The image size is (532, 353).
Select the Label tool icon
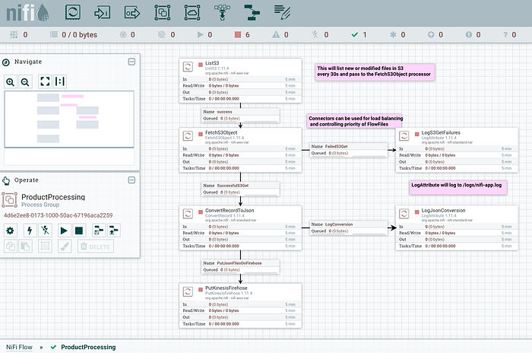click(x=282, y=13)
